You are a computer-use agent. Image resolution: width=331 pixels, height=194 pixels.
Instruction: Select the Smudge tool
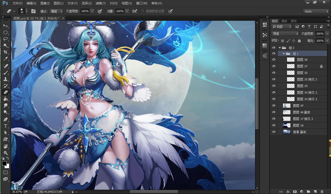click(x=5, y=105)
